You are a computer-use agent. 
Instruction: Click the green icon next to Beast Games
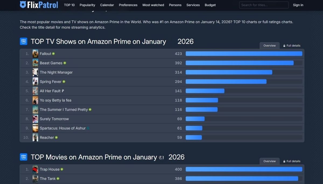pos(65,63)
